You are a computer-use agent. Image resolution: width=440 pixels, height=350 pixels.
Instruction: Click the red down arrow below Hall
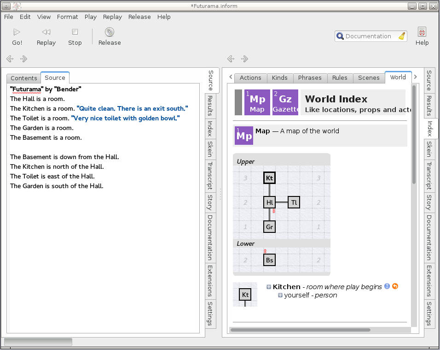274,211
